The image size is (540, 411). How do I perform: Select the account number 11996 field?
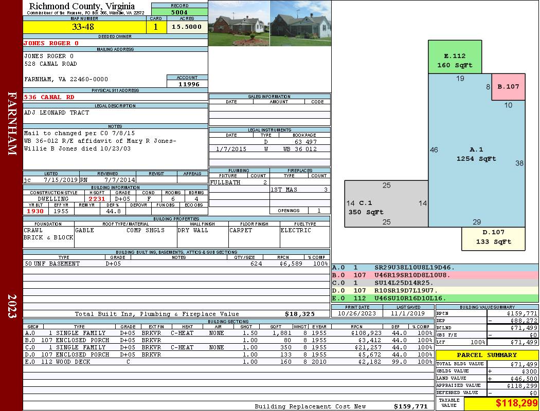187,84
